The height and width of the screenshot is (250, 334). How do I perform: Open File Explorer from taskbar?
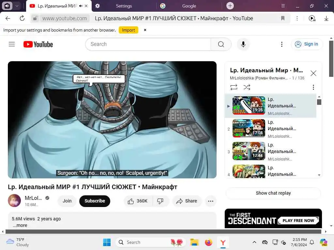pyautogui.click(x=194, y=242)
